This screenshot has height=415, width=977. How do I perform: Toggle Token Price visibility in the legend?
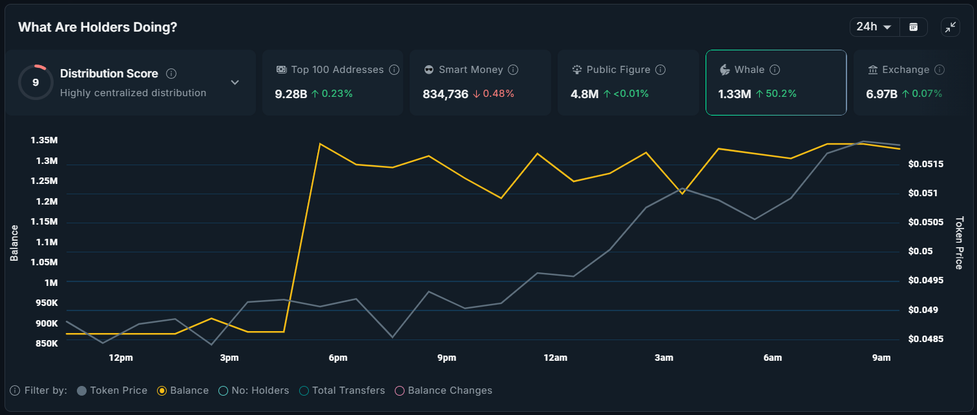(x=112, y=390)
